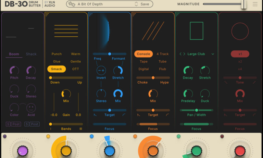Select the OTT compressor mode
Screen dimensions: 263x158
coord(75,69)
